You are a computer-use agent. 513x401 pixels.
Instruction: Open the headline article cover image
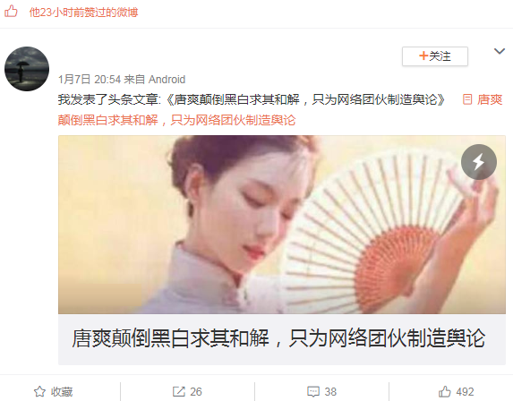coord(282,225)
